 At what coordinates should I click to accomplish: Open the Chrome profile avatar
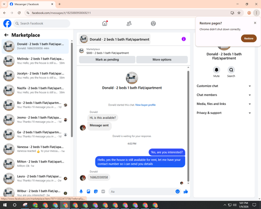[x=249, y=13]
